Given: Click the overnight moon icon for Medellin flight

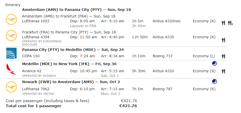Looking at the screenshot, I should 214,63.
